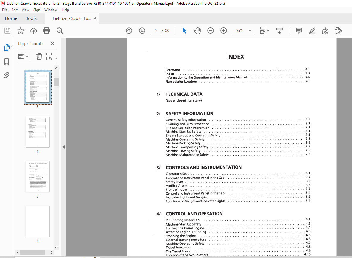This screenshot has height=258, width=352.
Task: Open the Sign menu
Action: tap(37, 10)
